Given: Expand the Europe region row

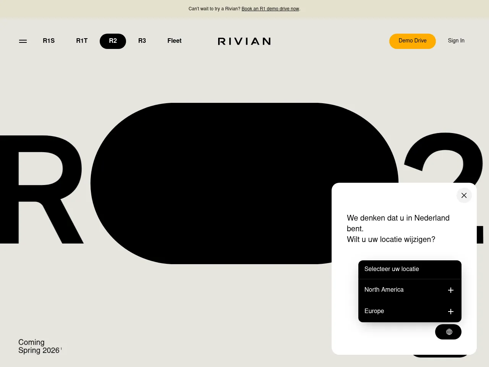Looking at the screenshot, I should (374, 312).
